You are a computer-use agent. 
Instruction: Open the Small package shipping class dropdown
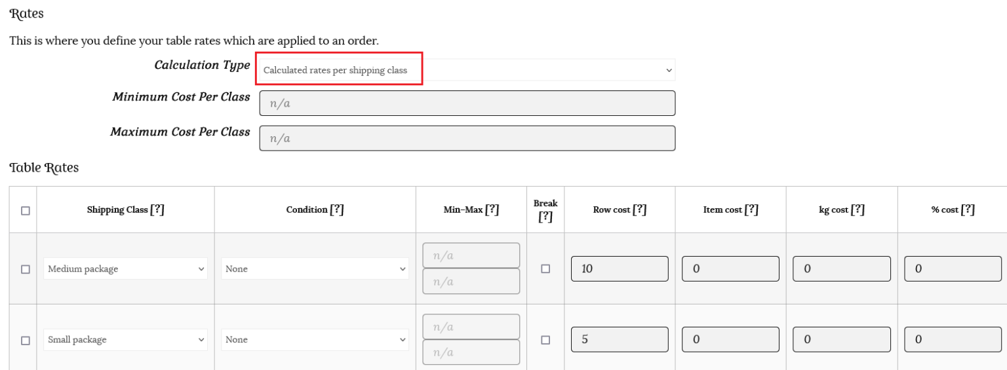125,340
